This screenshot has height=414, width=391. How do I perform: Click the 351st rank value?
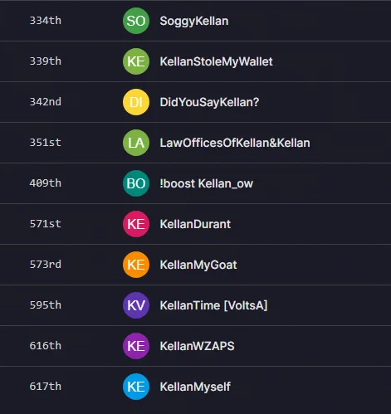tap(46, 143)
